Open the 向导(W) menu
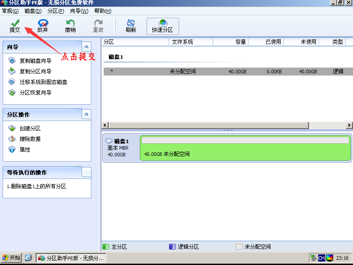The image size is (353, 265). (x=79, y=11)
